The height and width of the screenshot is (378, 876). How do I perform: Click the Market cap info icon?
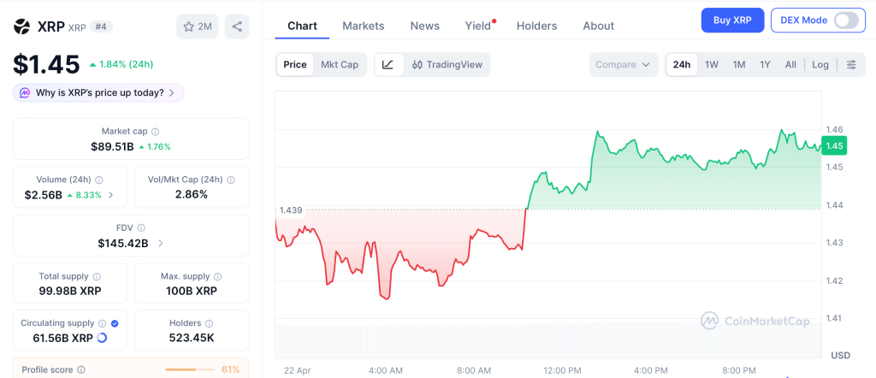point(155,132)
